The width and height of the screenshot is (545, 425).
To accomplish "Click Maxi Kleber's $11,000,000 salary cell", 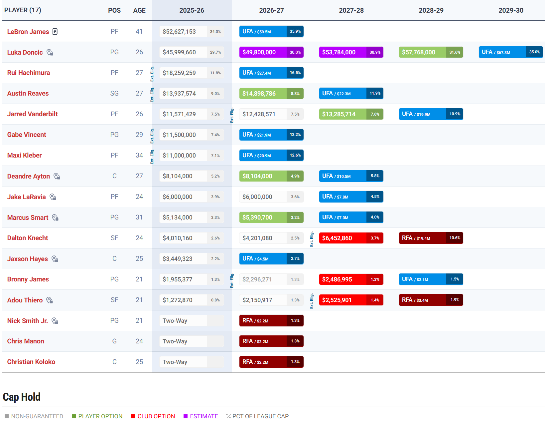I will pos(192,156).
